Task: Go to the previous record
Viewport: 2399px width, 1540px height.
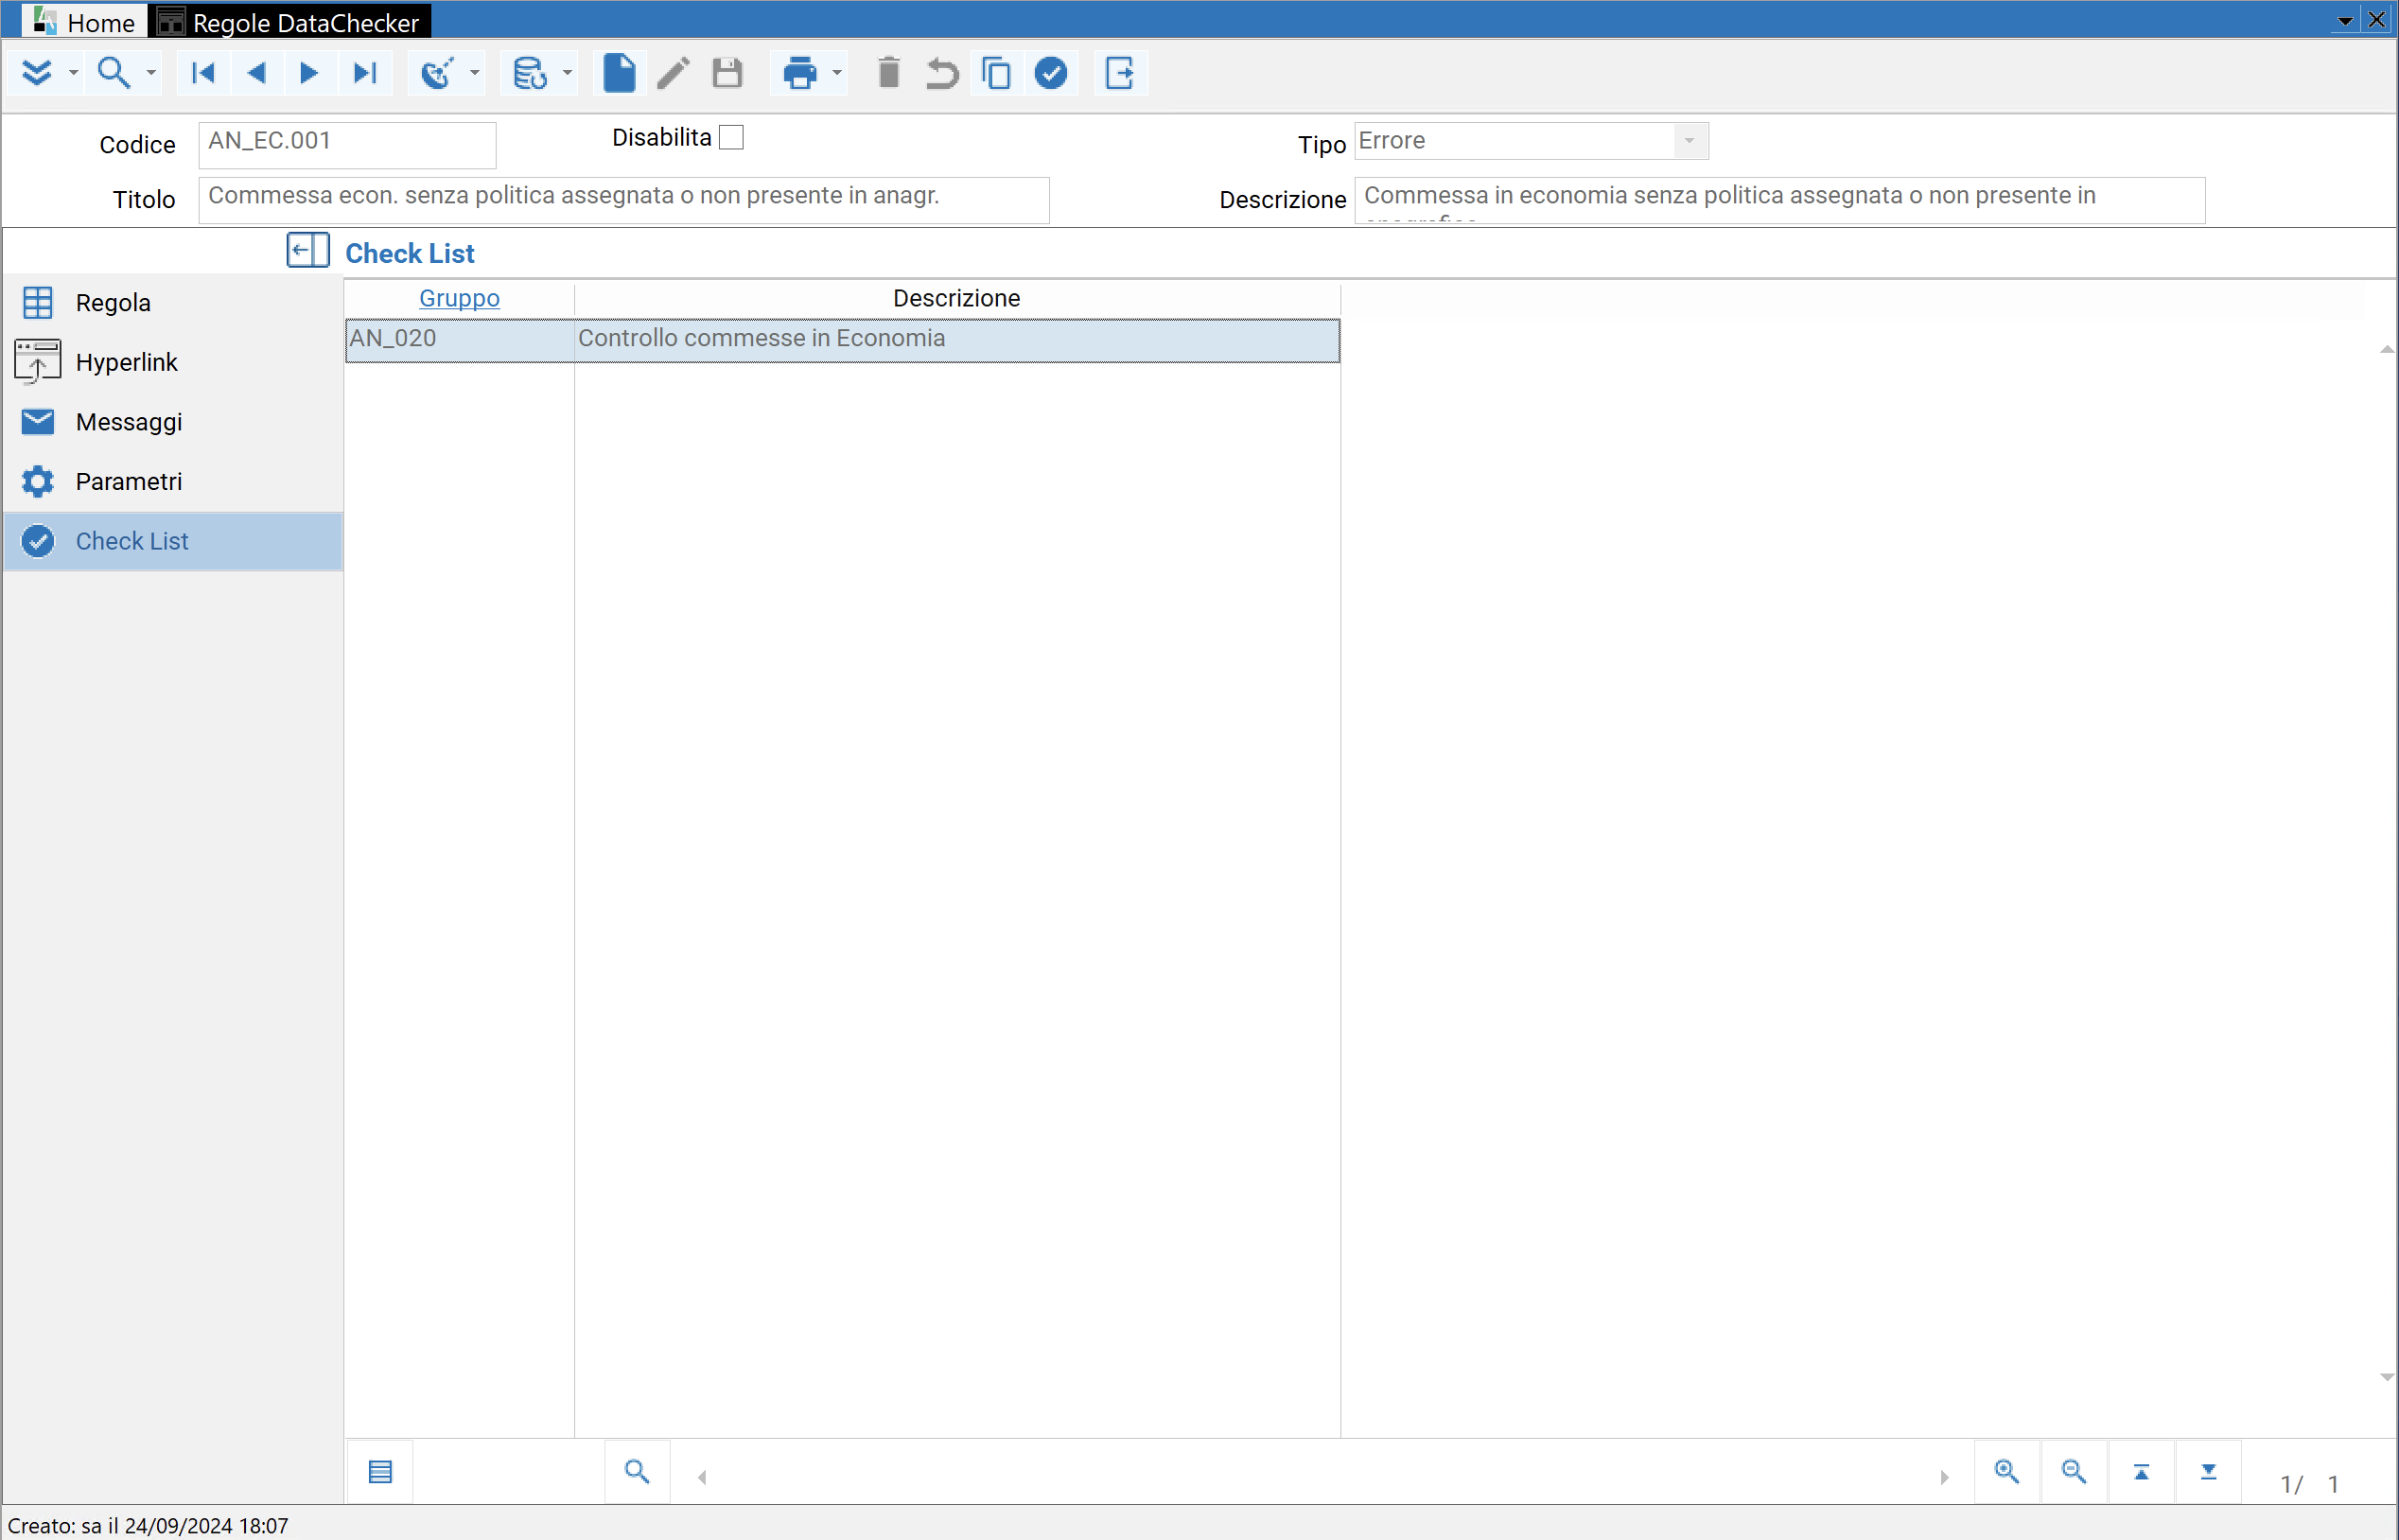Action: [257, 73]
